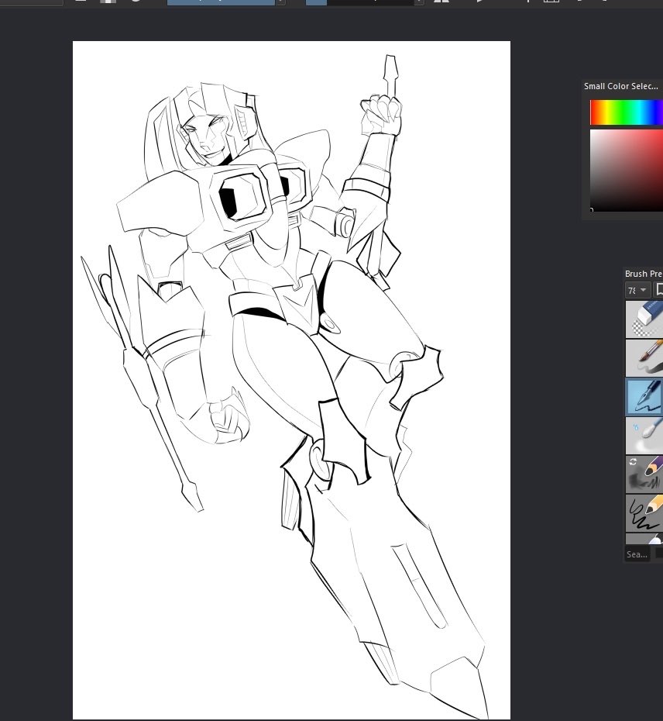Select the cotton swab blender brush preset
Image resolution: width=663 pixels, height=721 pixels.
(644, 436)
